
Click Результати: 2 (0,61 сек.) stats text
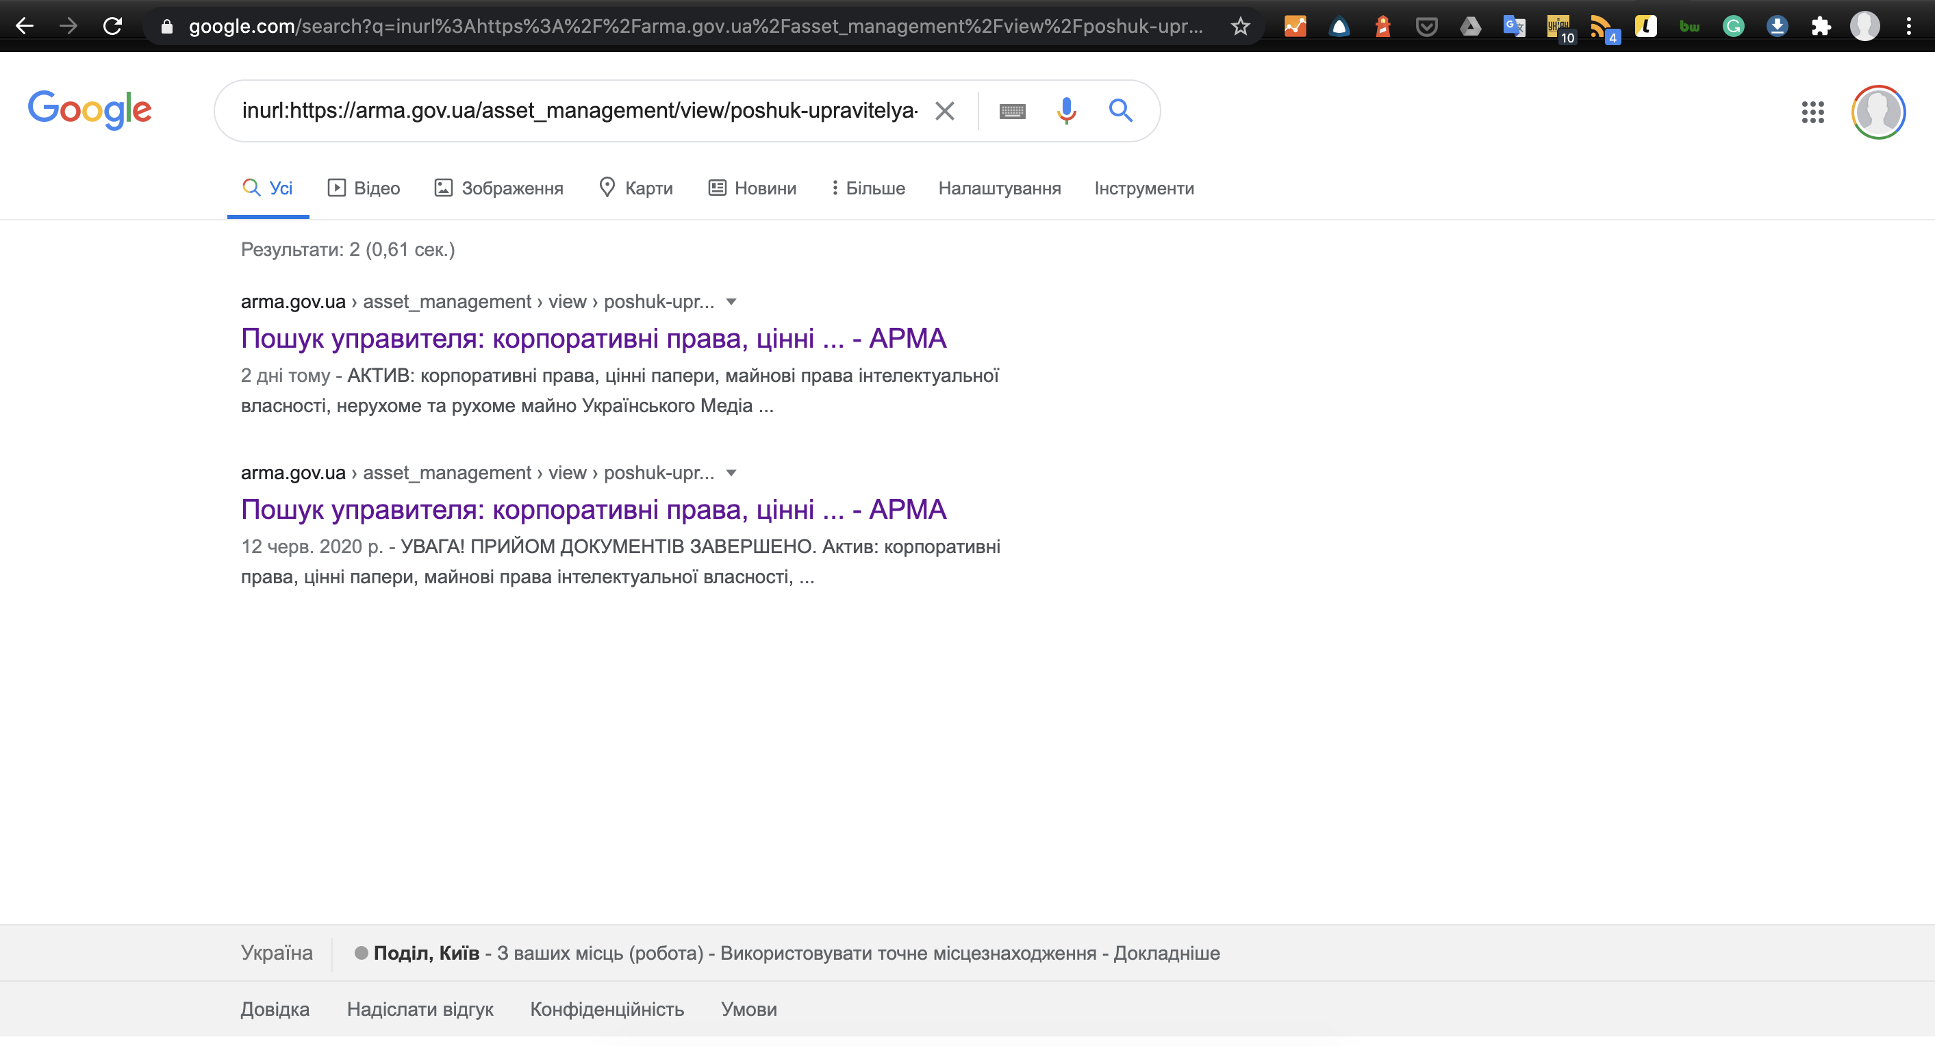(x=348, y=249)
